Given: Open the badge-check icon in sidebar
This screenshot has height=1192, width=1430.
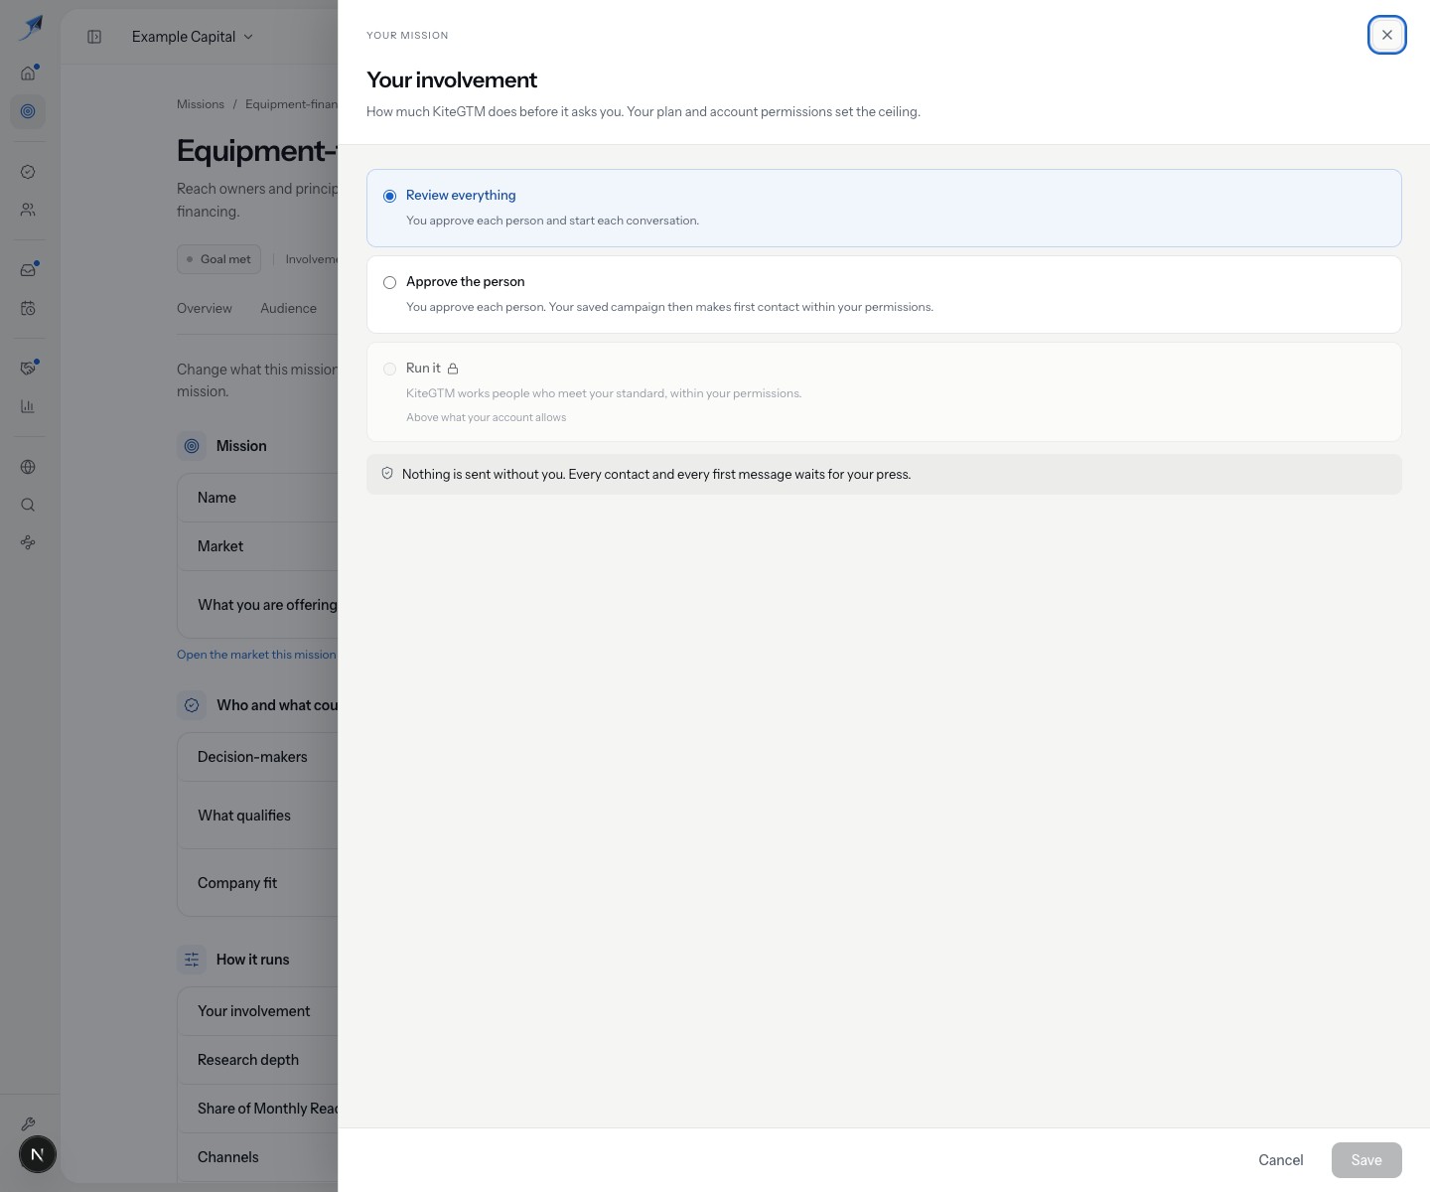Looking at the screenshot, I should (x=28, y=172).
